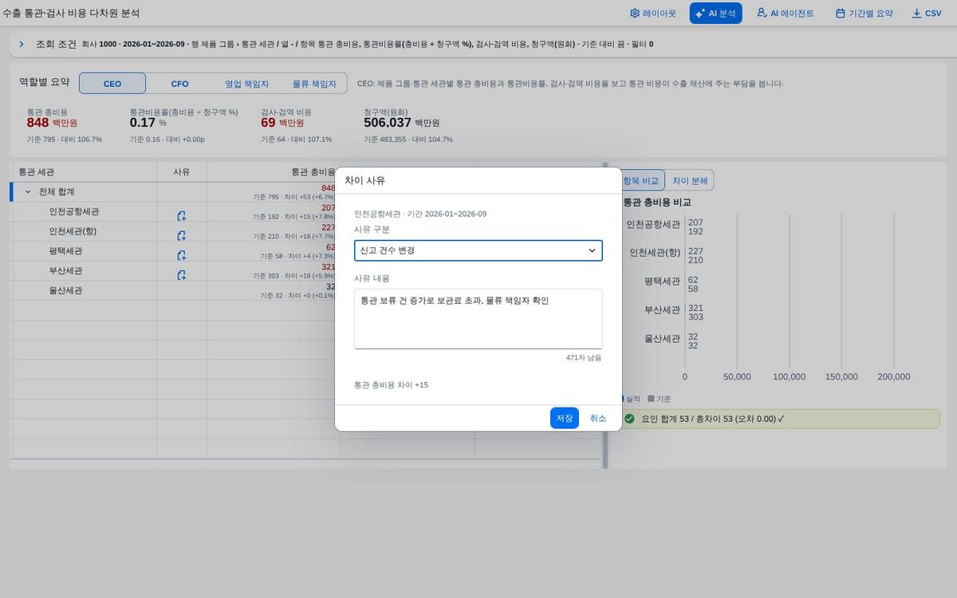Screen dimensions: 957x598
Task: Click the 통관 총비용 848 metric
Action: click(x=52, y=122)
